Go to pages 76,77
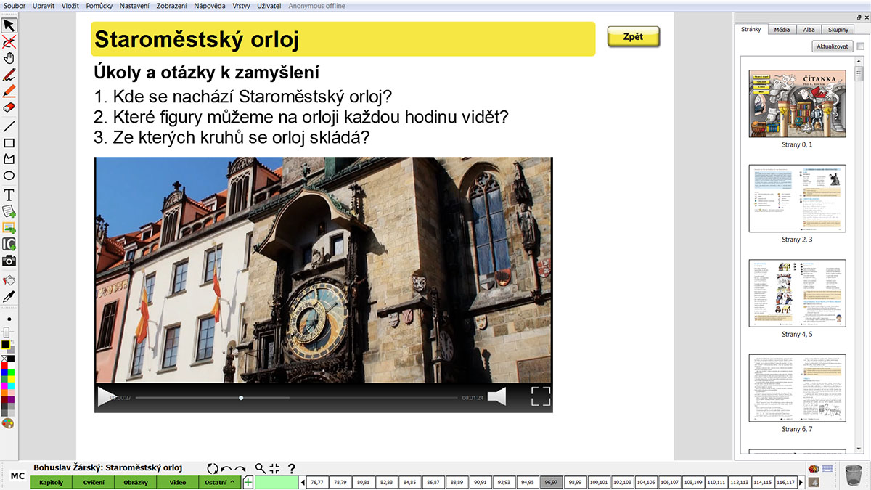871x490 pixels. [x=317, y=482]
